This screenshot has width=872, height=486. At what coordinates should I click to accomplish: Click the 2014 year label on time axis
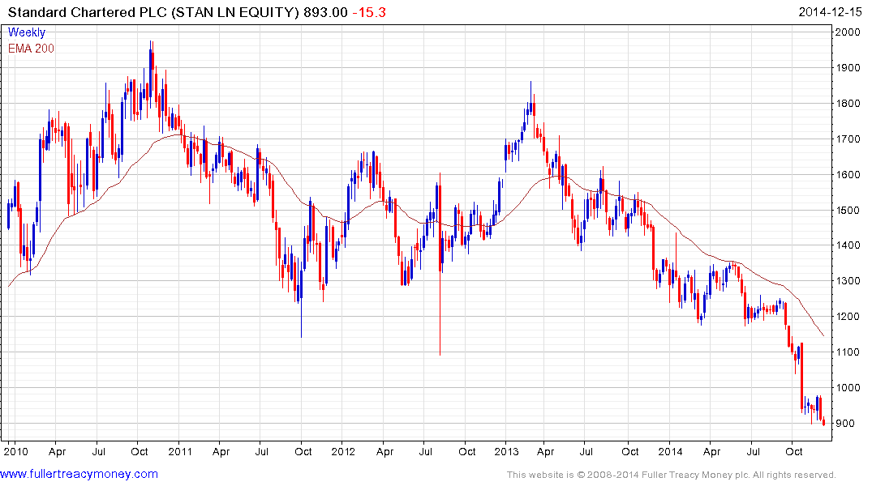(670, 451)
